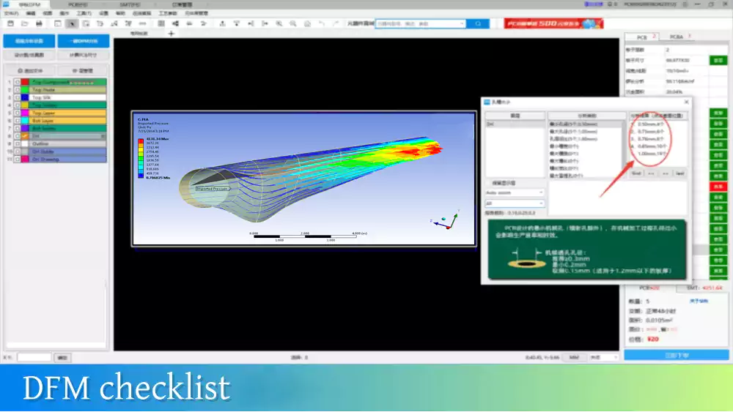This screenshot has height=412, width=733.
Task: Open the second item in the menu bar
Action: (x=31, y=13)
